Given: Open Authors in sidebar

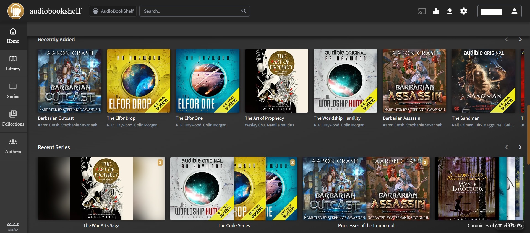Looking at the screenshot, I should point(13,146).
